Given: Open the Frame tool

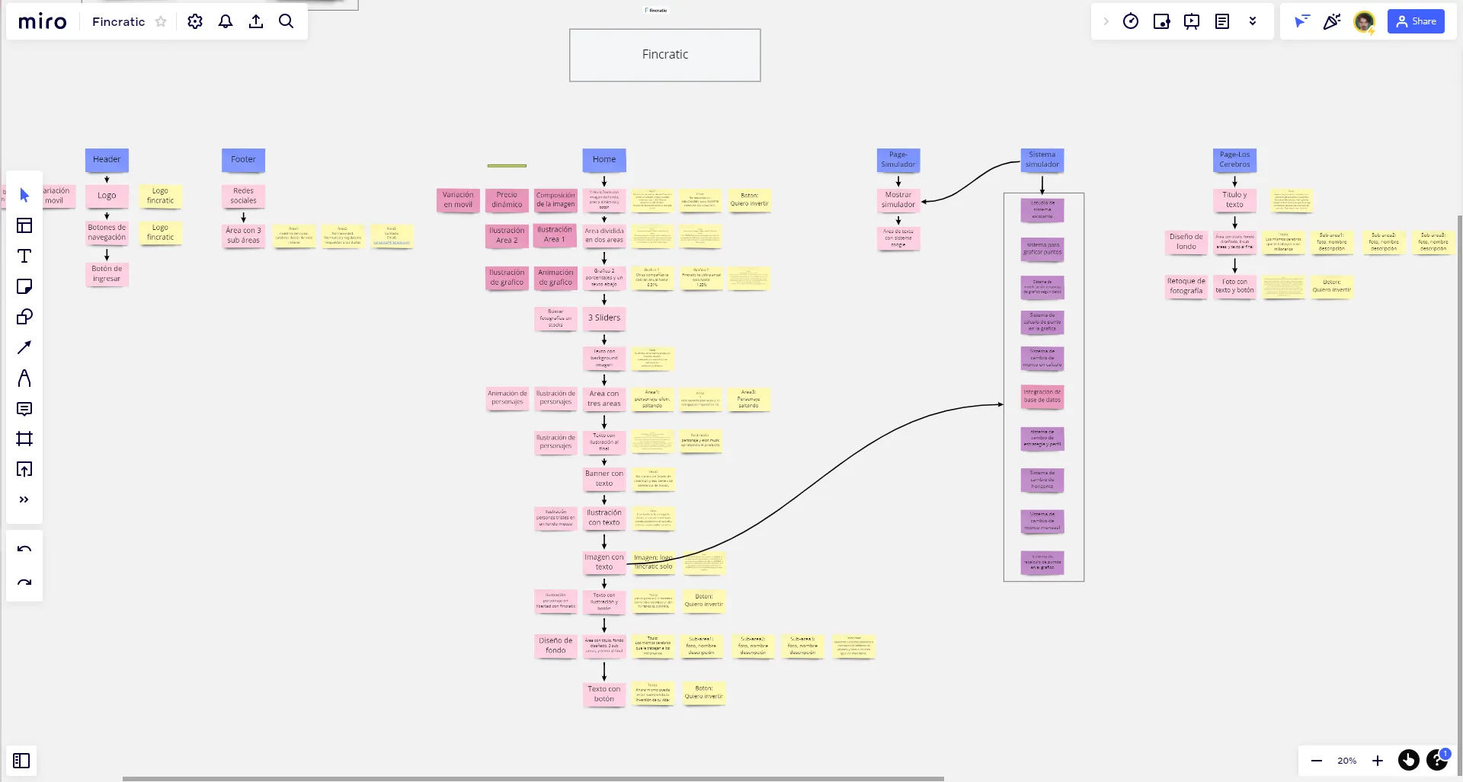Looking at the screenshot, I should click(24, 439).
